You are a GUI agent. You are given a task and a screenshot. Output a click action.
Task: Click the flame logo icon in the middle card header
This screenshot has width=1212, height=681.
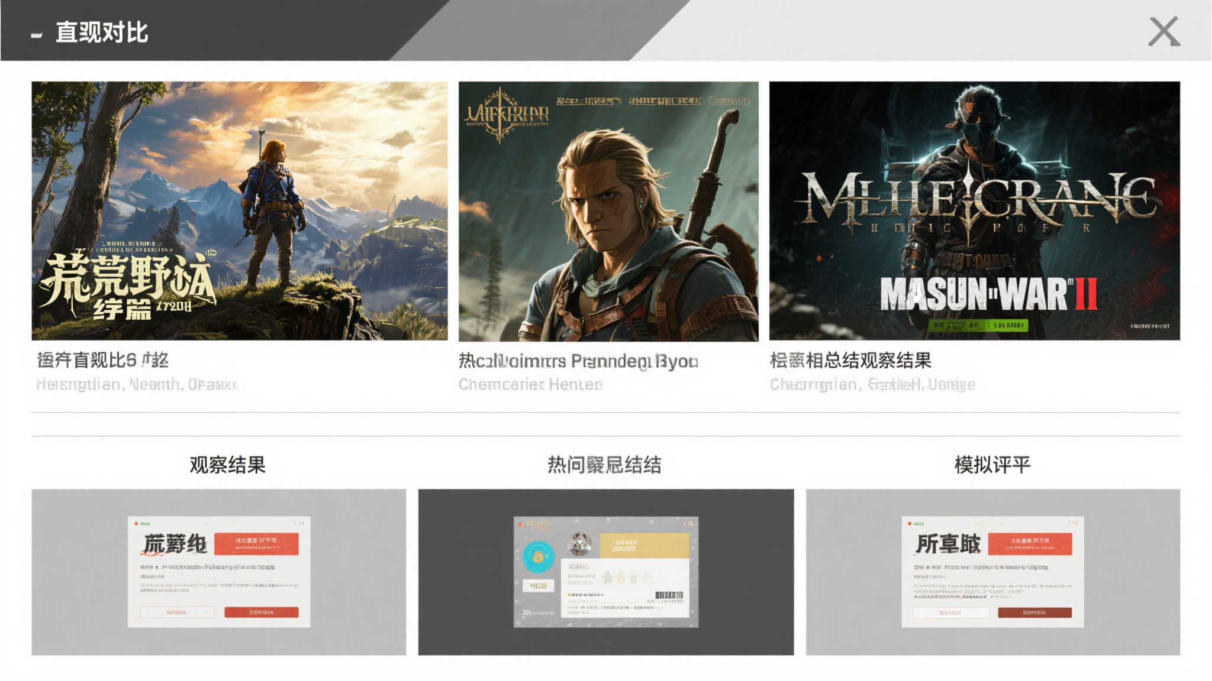click(520, 524)
